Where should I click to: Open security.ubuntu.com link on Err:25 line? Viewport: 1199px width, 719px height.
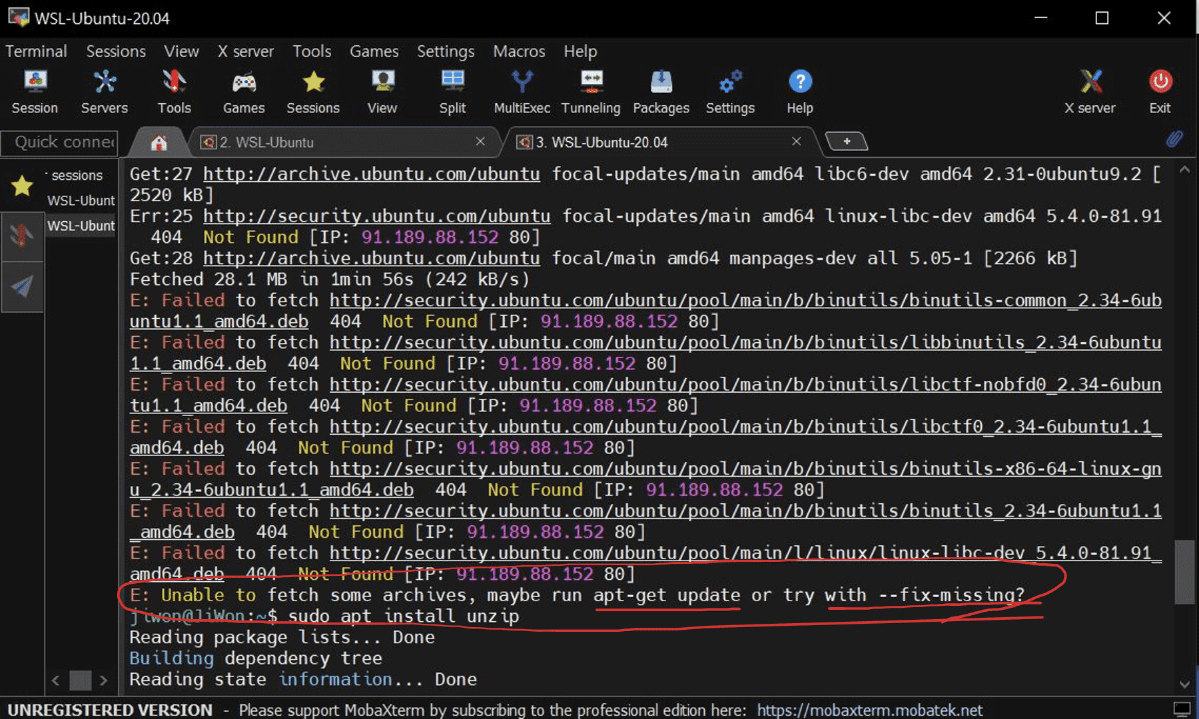[376, 216]
